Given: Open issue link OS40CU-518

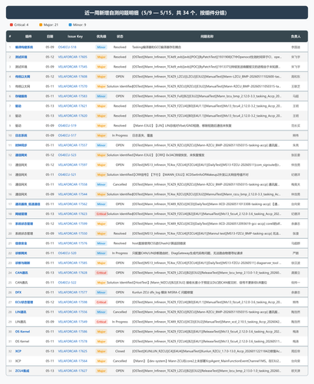Looking at the screenshot, I should [67, 47].
